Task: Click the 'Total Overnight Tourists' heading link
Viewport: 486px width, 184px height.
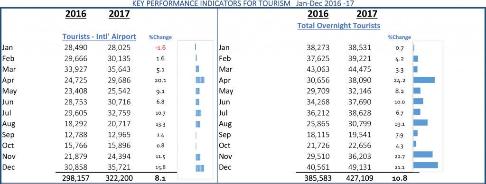Action: pyautogui.click(x=339, y=26)
